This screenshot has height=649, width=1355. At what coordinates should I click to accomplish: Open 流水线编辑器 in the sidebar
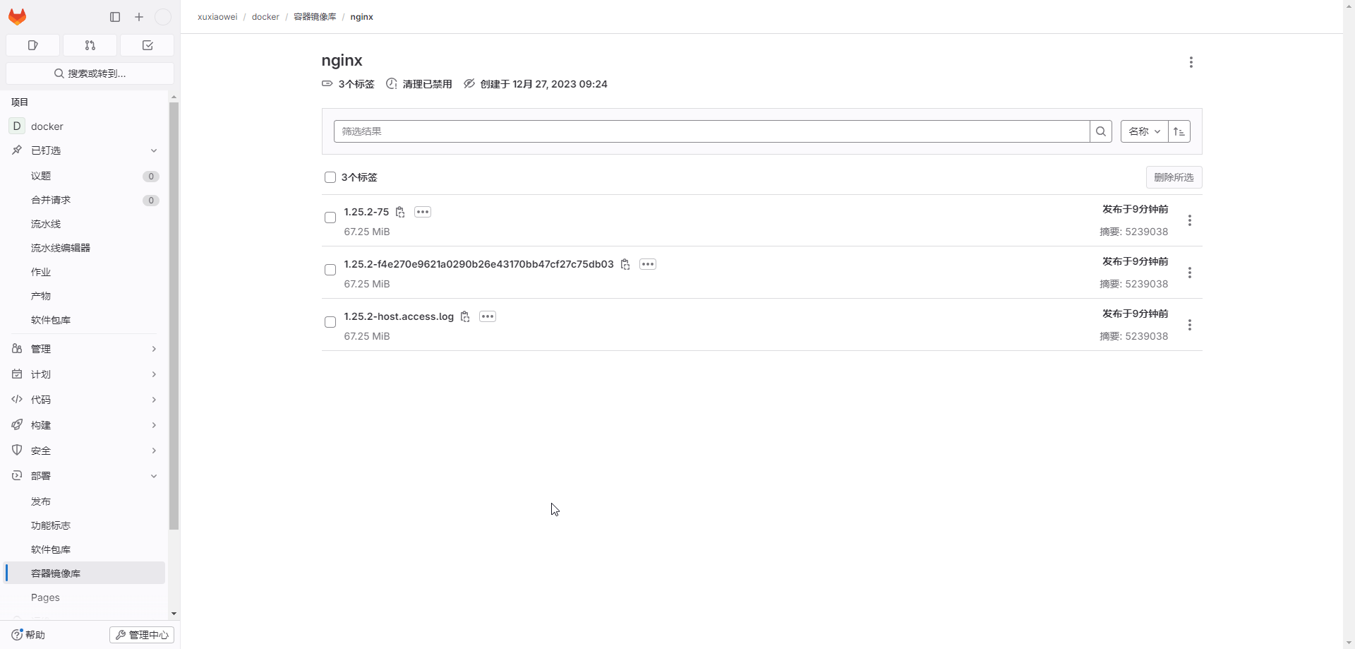click(x=85, y=248)
